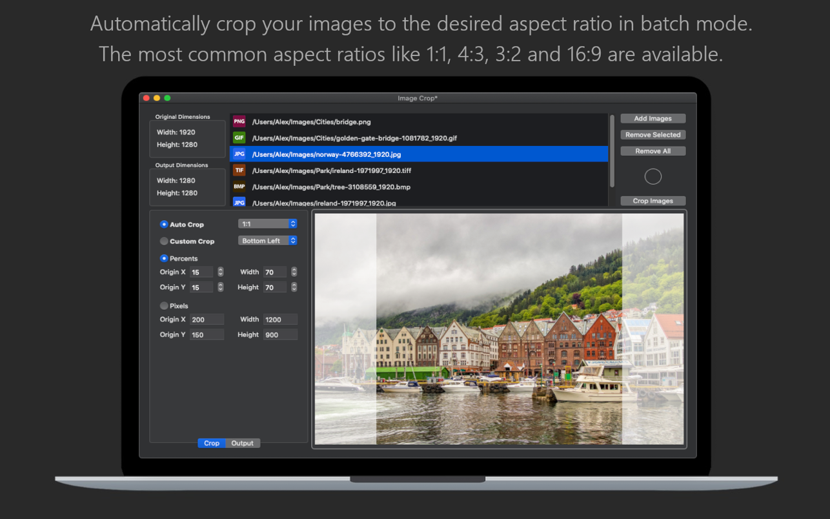830x519 pixels.
Task: Open the 1:1 aspect ratio dropdown
Action: (267, 224)
